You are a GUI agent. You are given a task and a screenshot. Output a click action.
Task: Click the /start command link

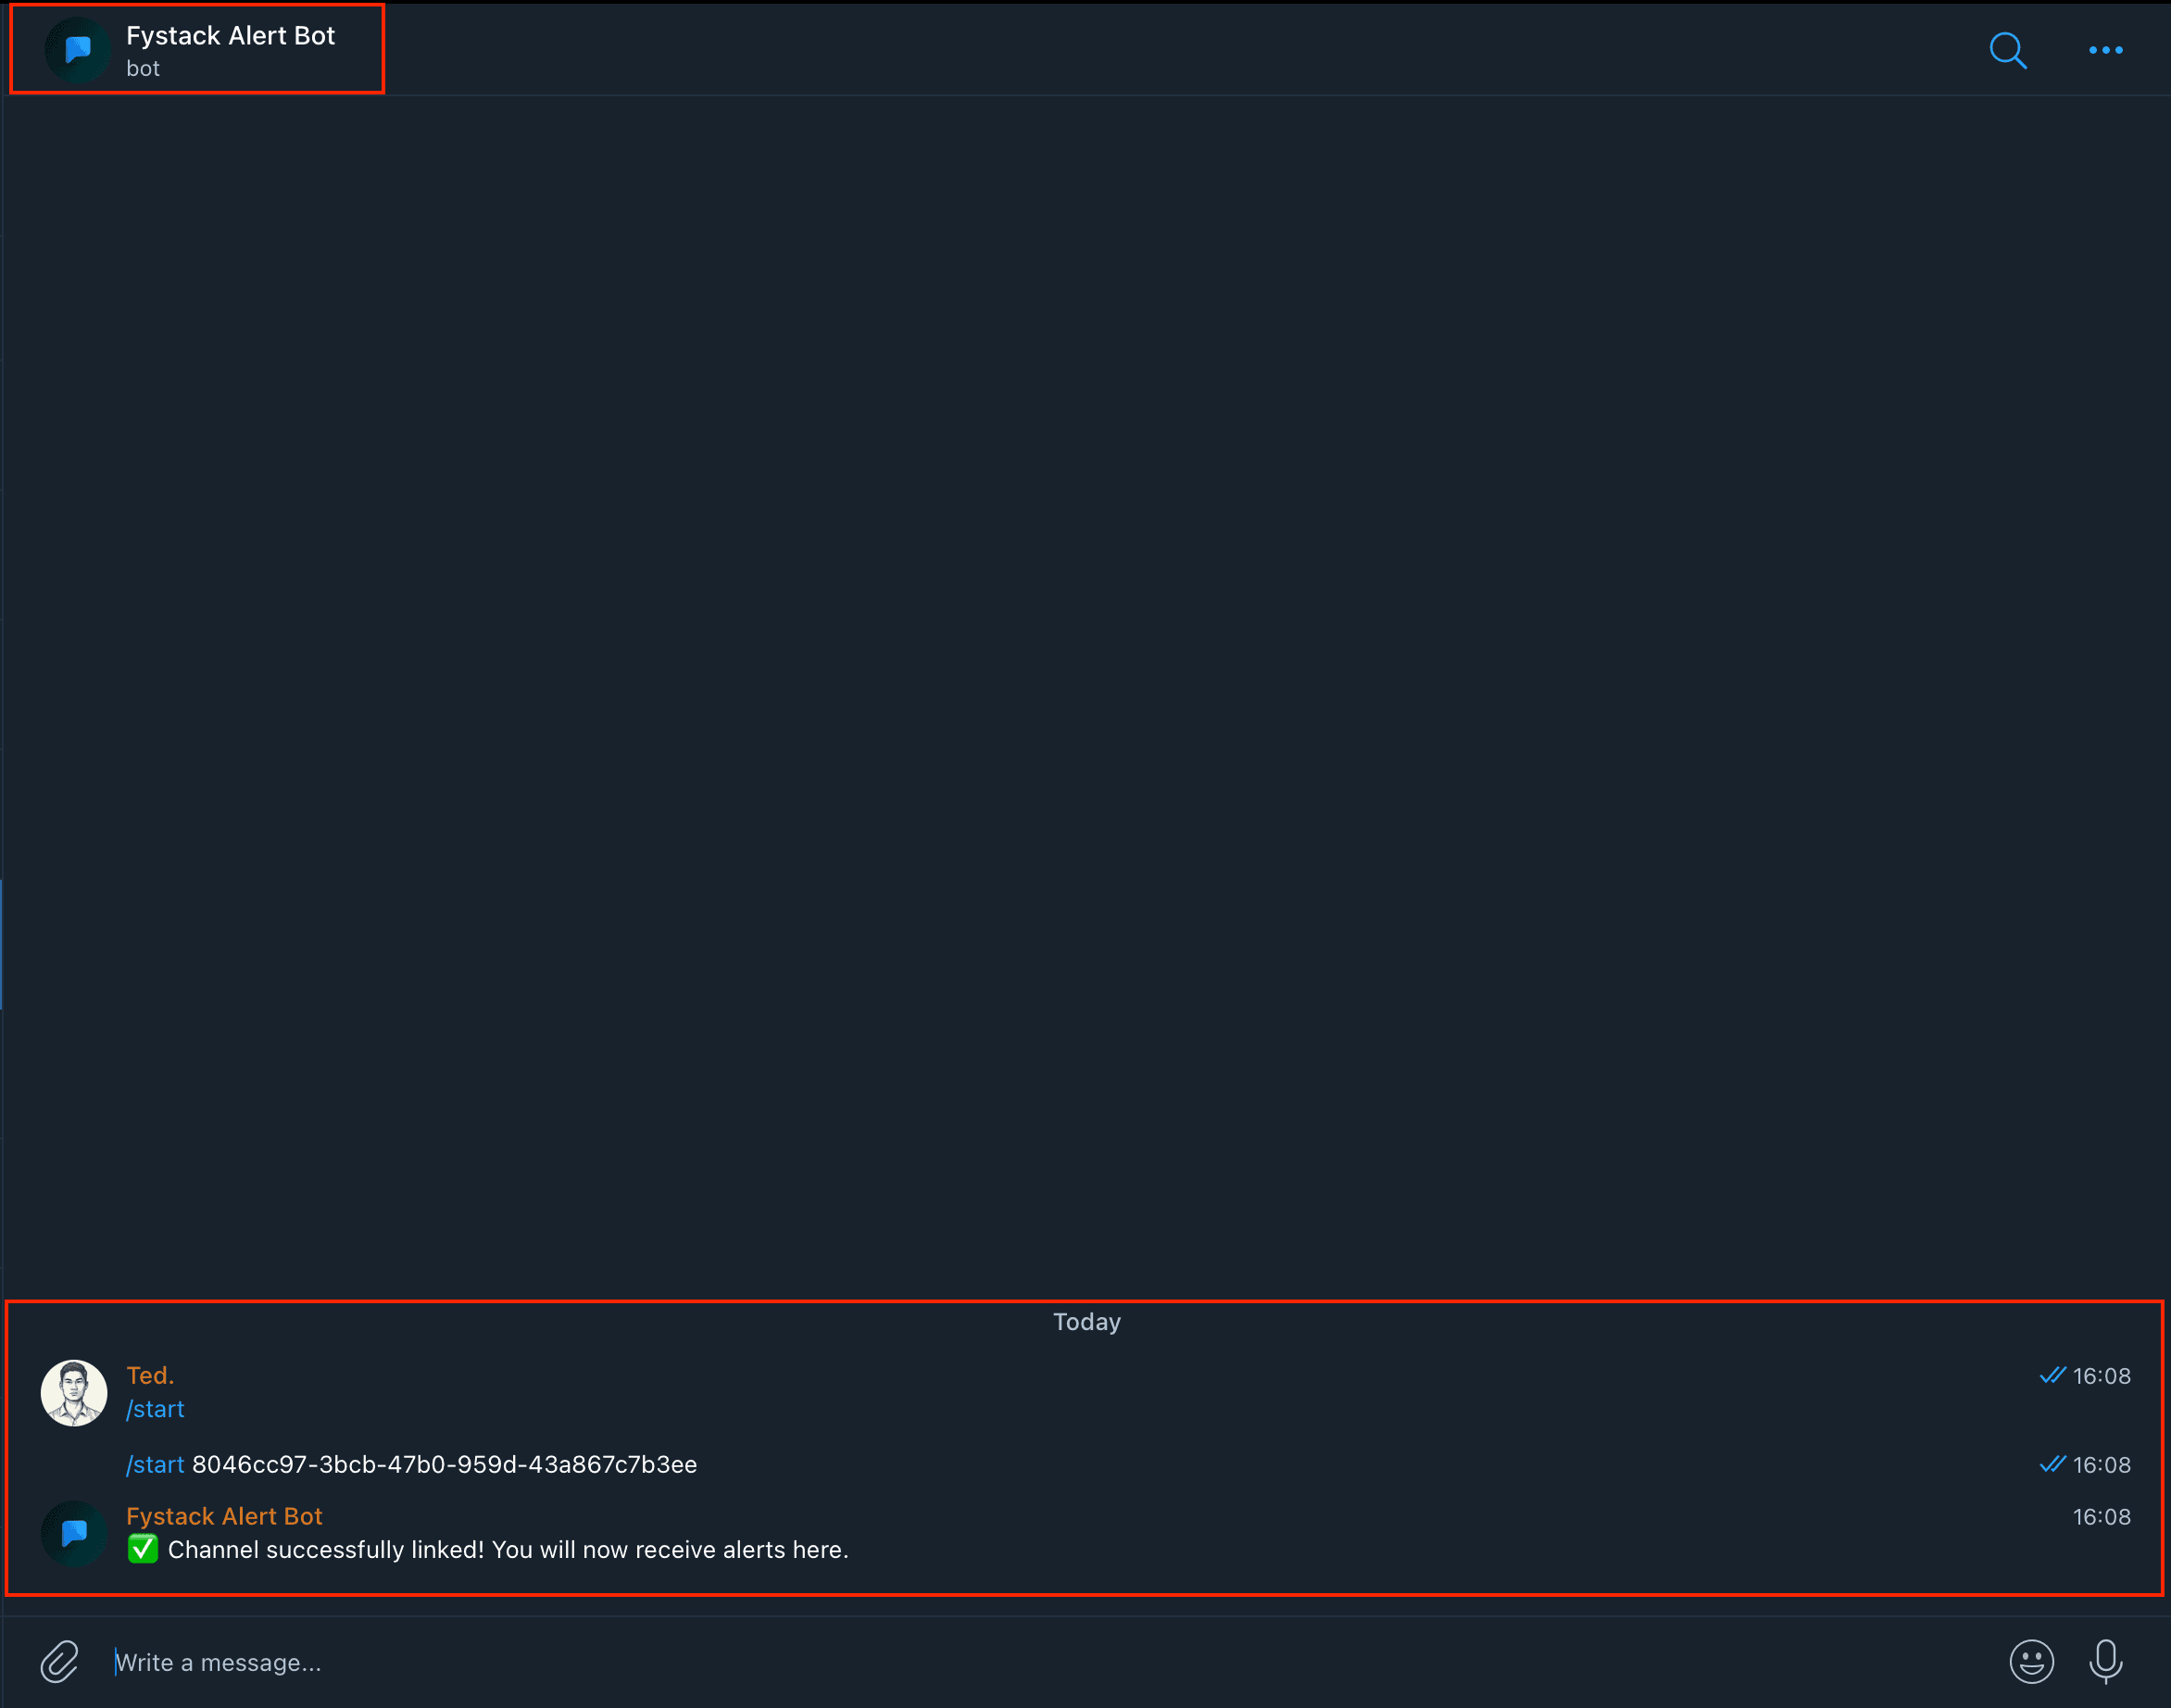point(155,1409)
